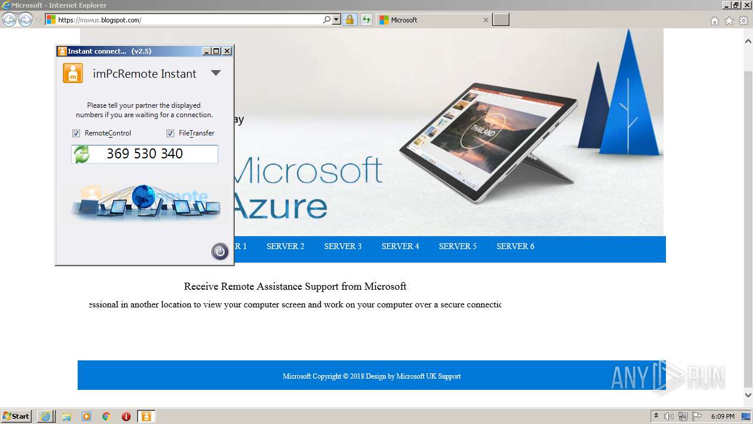Open the Favorites star icon
This screenshot has width=753, height=424.
(x=729, y=21)
